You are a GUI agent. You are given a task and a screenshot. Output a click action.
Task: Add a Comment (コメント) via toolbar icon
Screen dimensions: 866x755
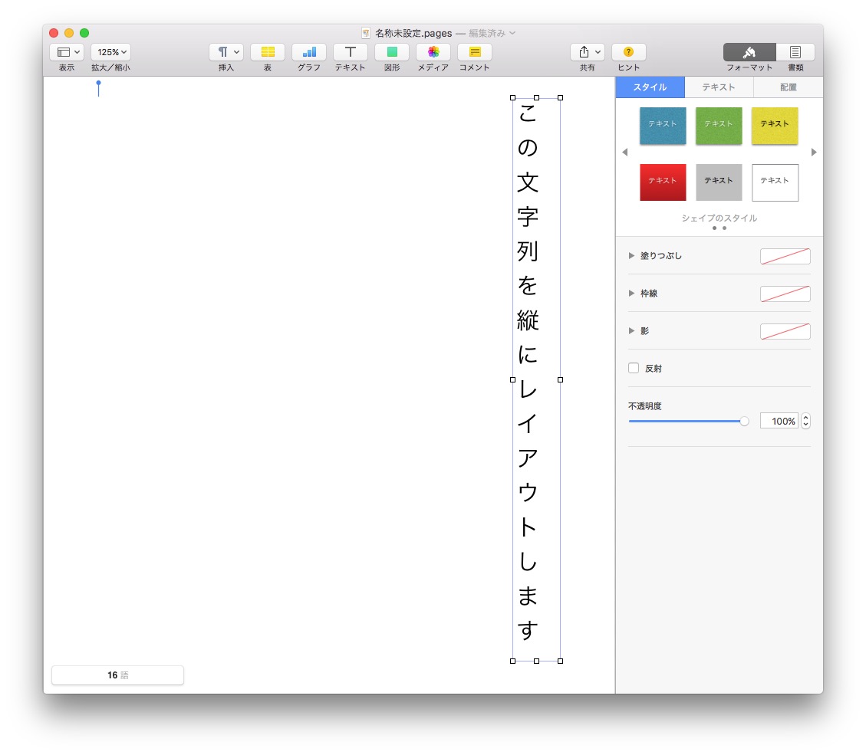[475, 52]
